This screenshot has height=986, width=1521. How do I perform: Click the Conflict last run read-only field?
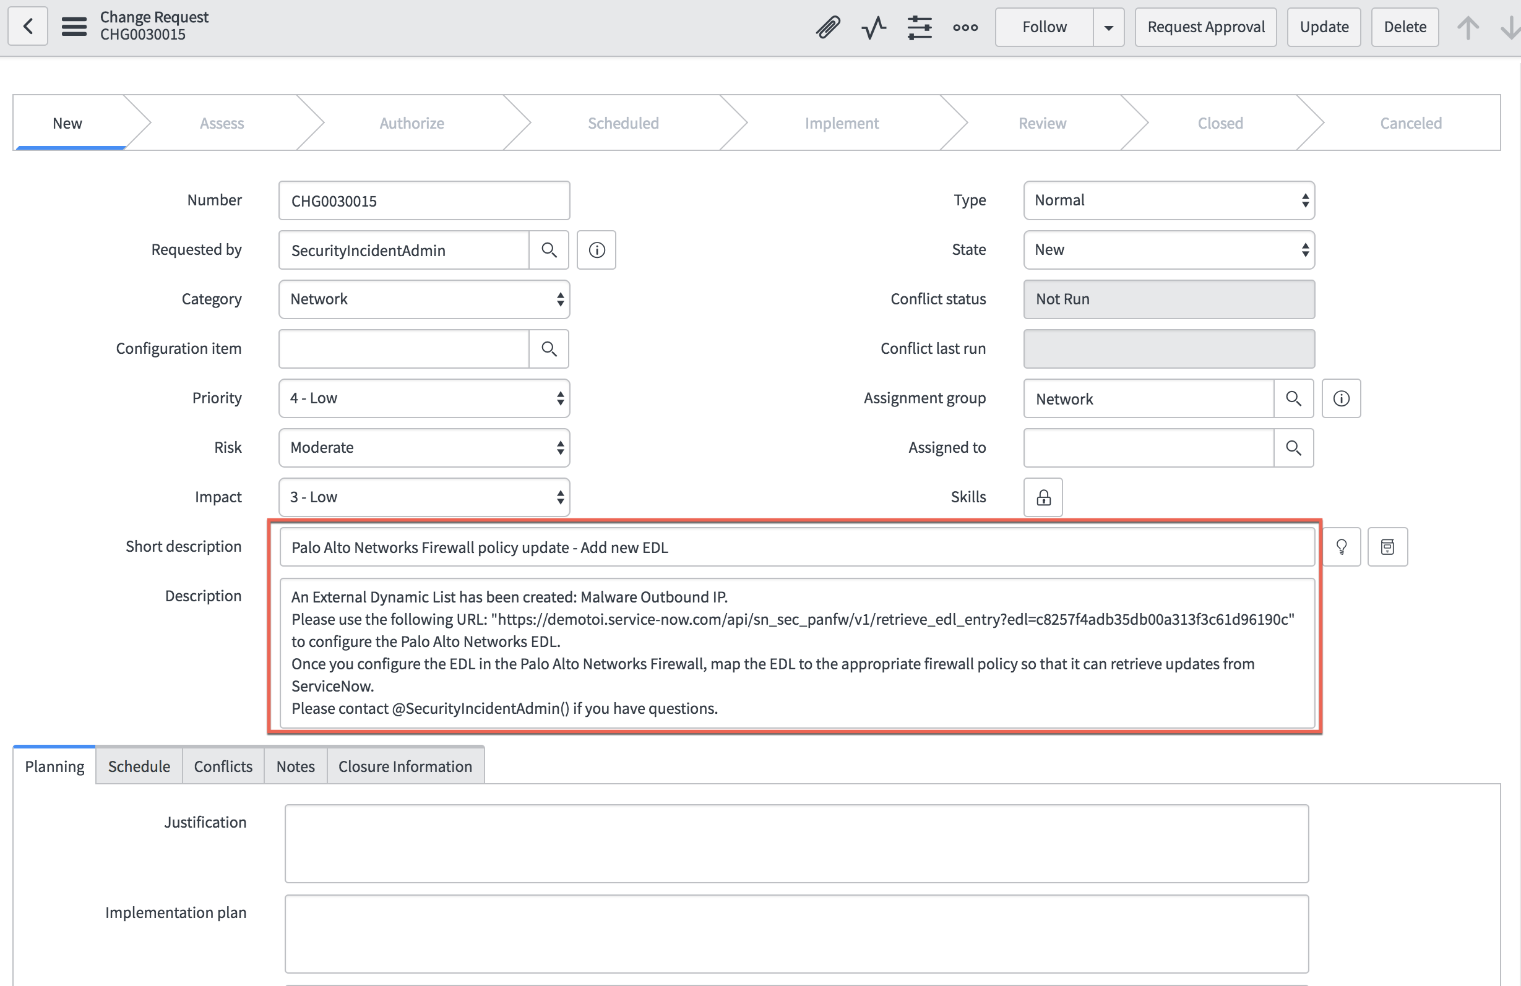[1169, 349]
